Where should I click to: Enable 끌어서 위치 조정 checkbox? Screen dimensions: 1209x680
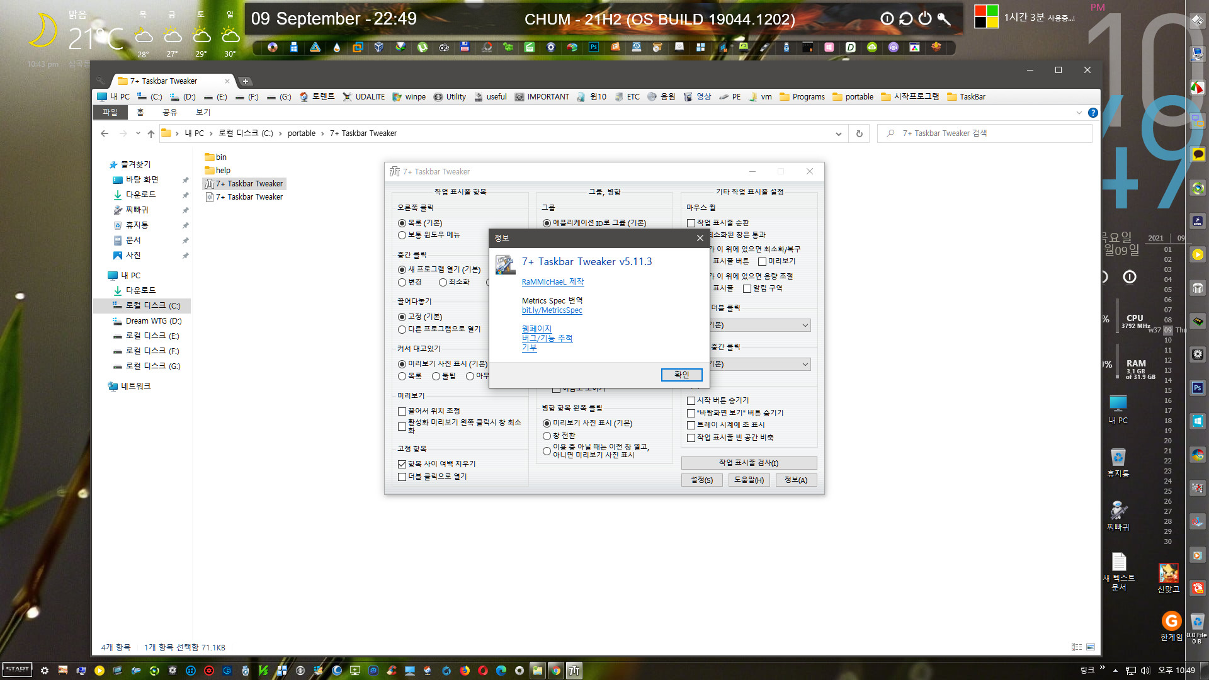(429, 411)
